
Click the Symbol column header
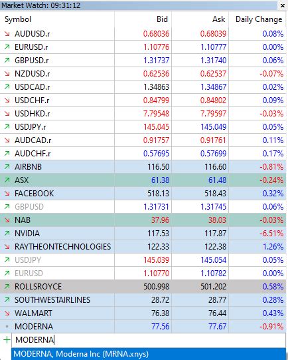18,19
